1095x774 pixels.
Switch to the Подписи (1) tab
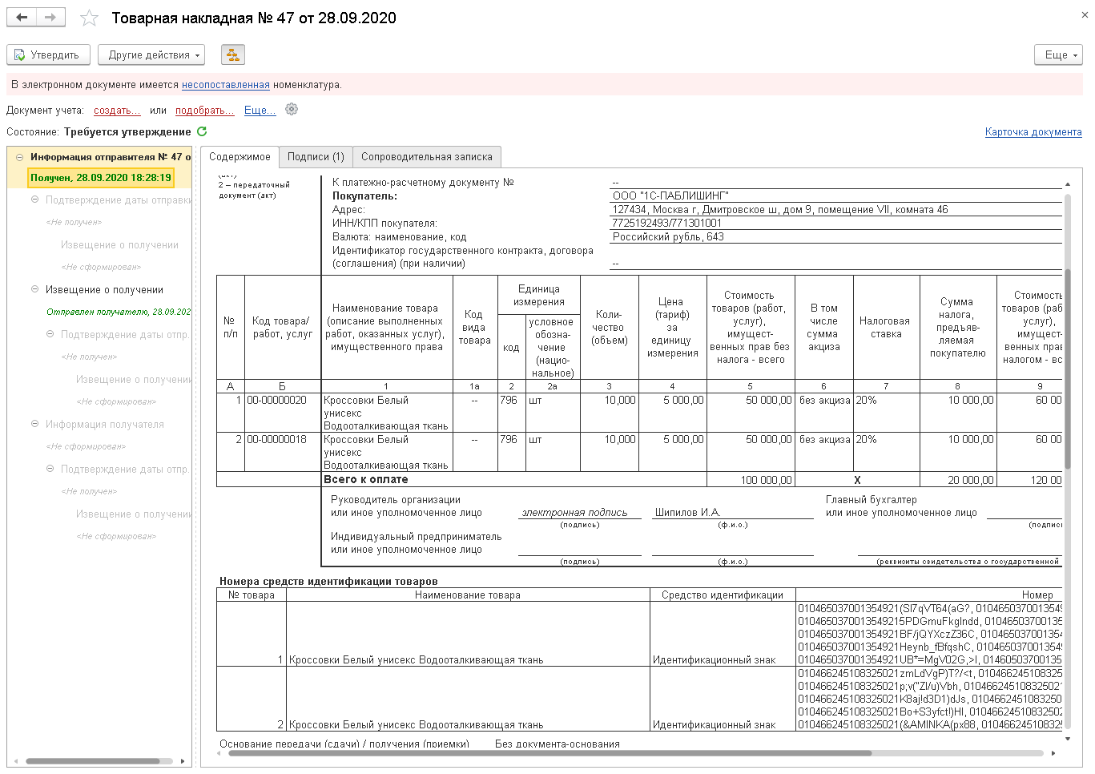click(316, 157)
